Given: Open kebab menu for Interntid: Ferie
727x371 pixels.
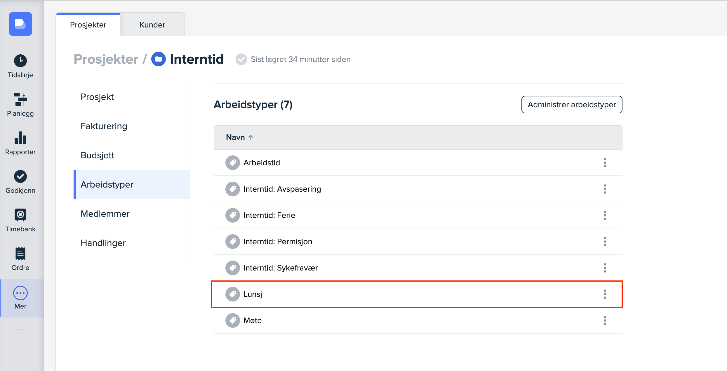Looking at the screenshot, I should 605,215.
